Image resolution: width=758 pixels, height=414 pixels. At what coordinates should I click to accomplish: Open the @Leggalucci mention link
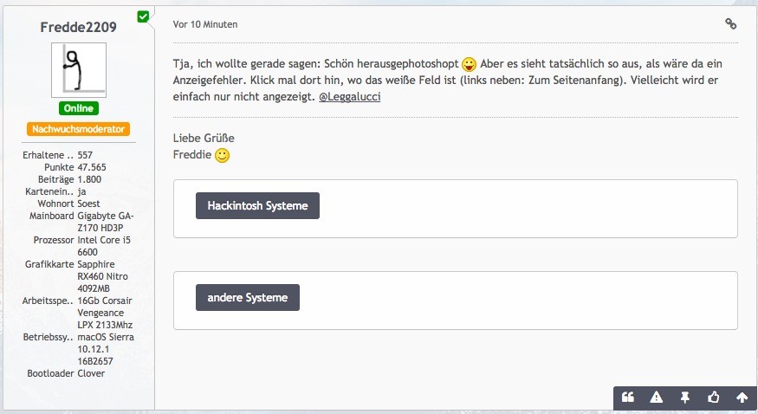pyautogui.click(x=352, y=96)
